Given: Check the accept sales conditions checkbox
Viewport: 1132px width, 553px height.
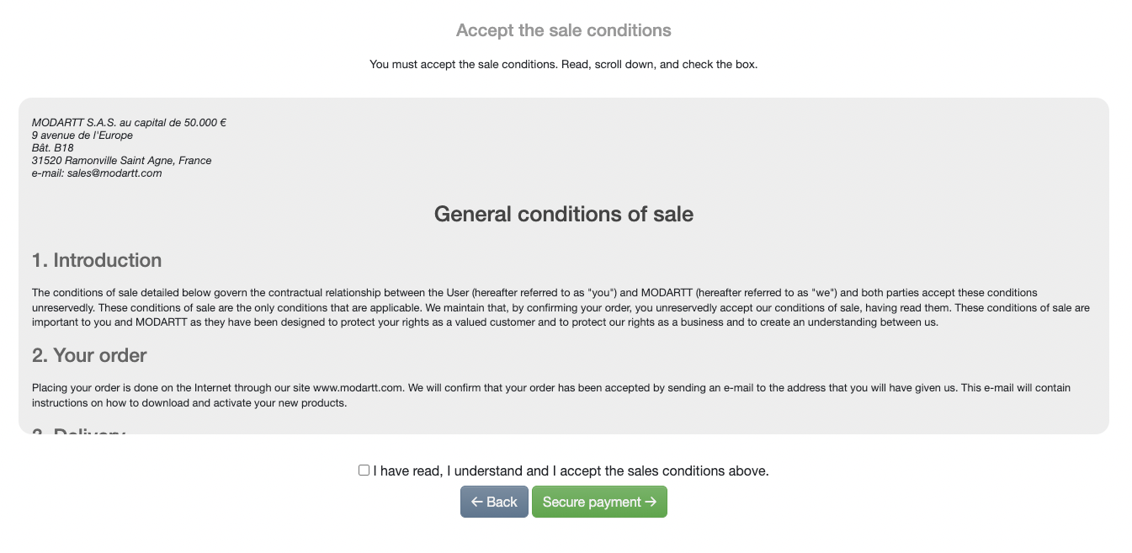Looking at the screenshot, I should [364, 471].
